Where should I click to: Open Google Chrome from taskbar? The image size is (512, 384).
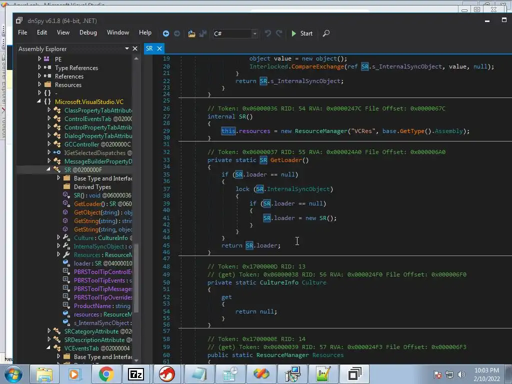(x=105, y=374)
